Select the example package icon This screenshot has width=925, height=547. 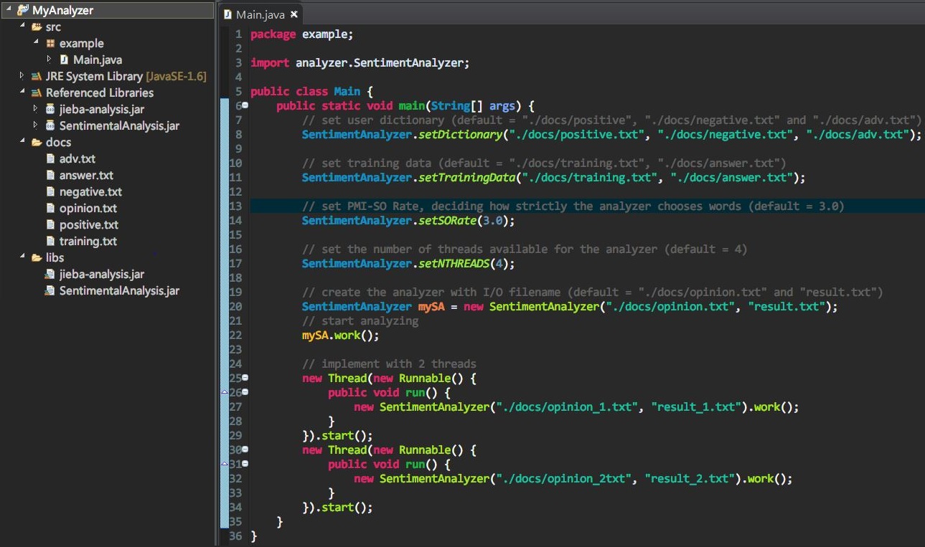pos(50,44)
